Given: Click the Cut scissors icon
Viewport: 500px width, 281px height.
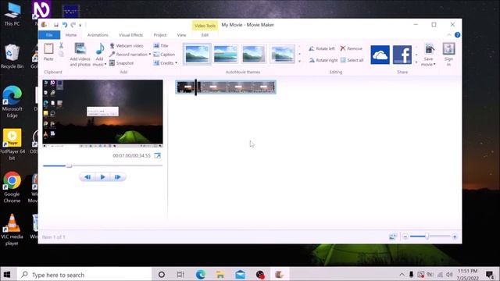Looking at the screenshot, I should pos(61,46).
